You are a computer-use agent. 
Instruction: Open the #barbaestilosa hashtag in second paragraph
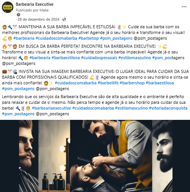(x=65, y=58)
